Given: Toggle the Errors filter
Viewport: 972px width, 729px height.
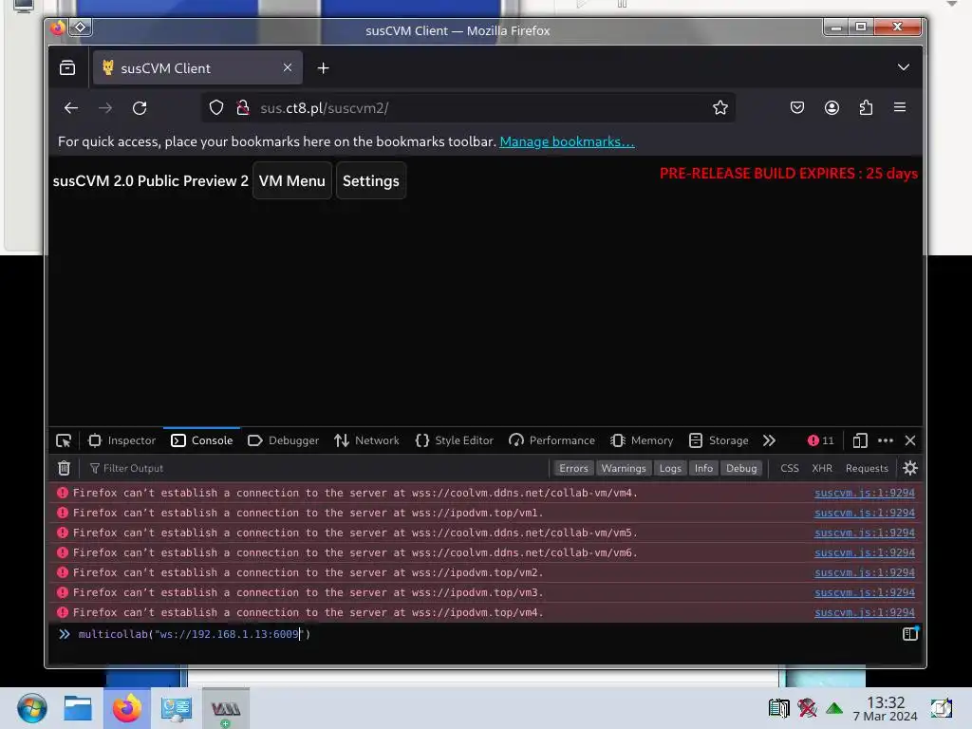Looking at the screenshot, I should 573,468.
